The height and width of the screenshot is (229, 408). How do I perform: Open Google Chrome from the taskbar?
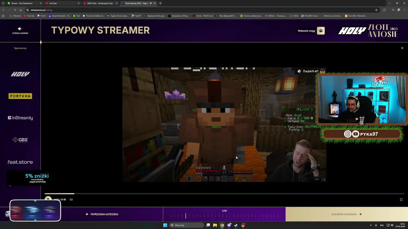tap(222, 225)
